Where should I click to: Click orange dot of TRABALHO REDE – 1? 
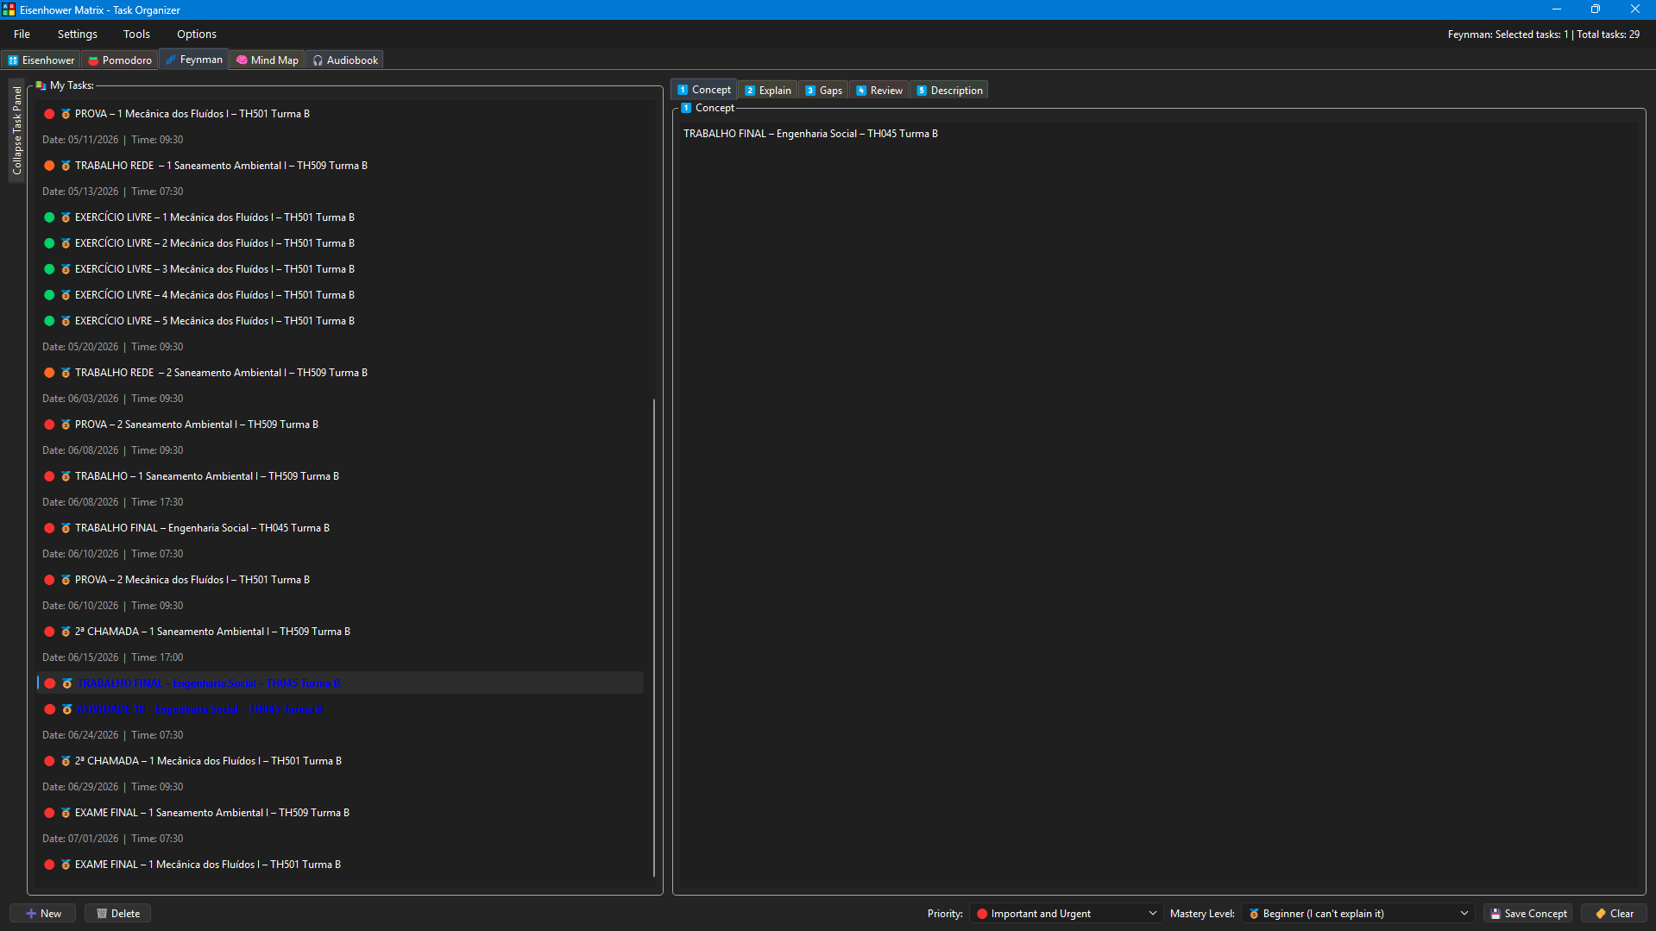[x=49, y=166]
